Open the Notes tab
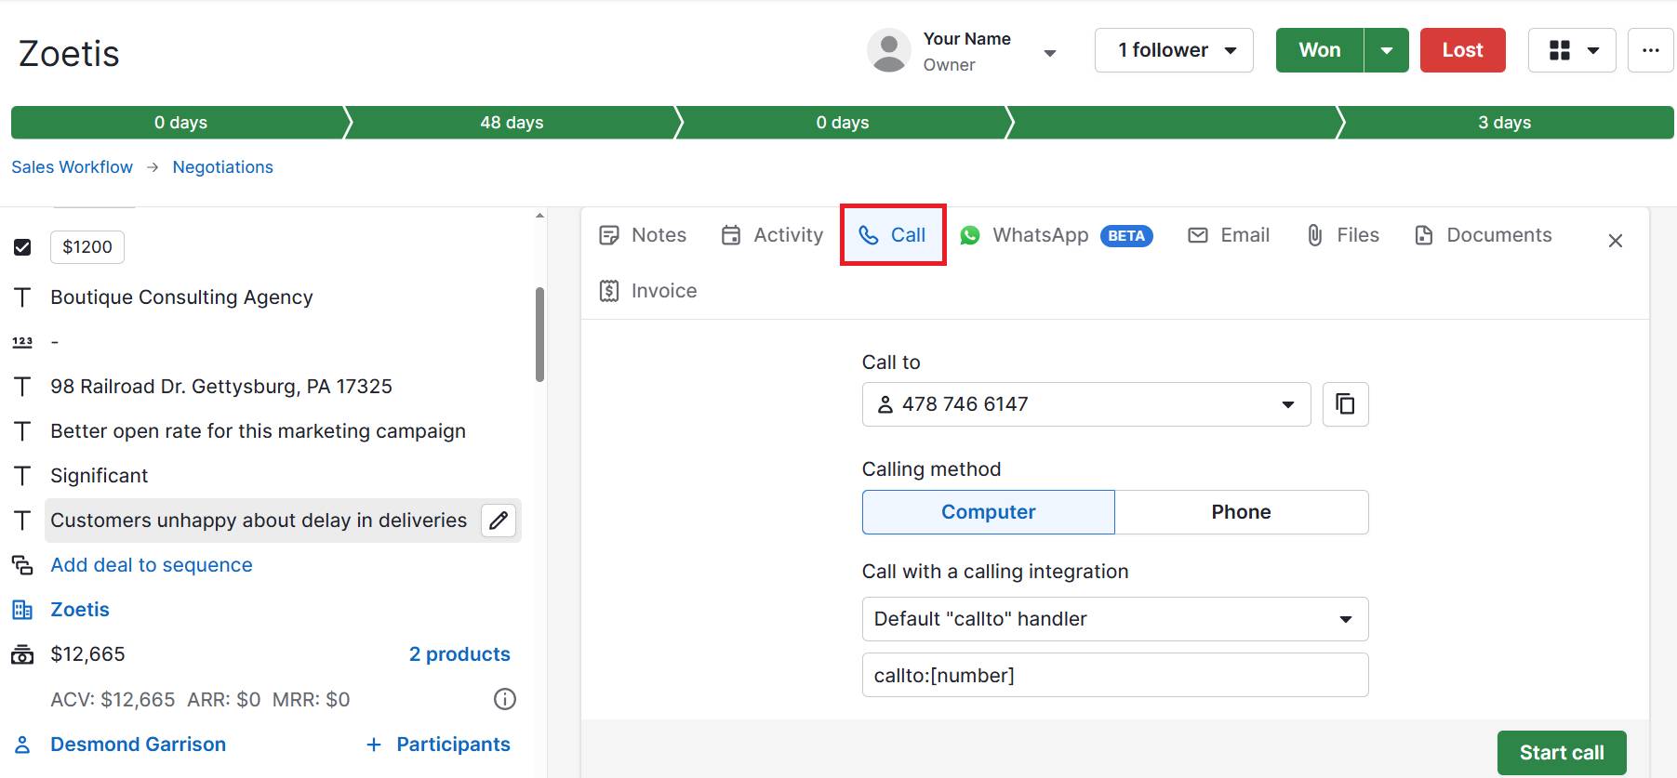1677x778 pixels. tap(643, 235)
